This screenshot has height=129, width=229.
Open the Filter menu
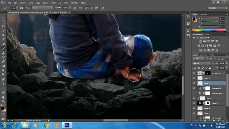pyautogui.click(x=53, y=3)
